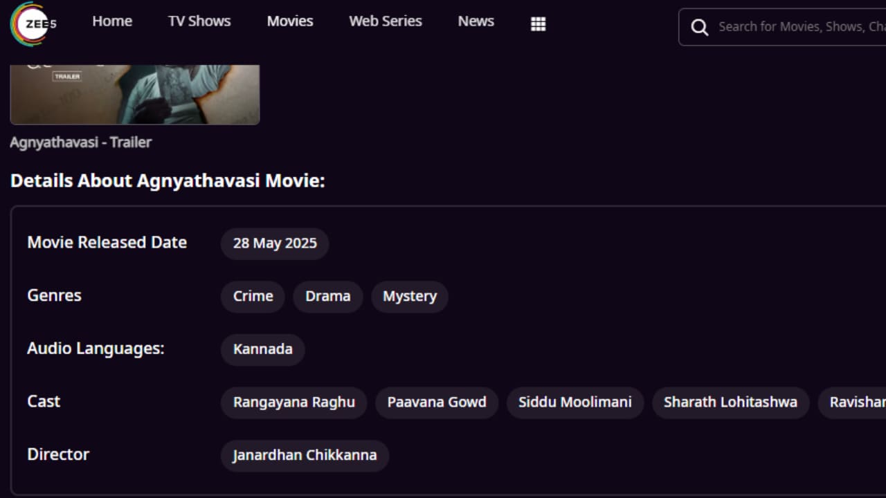Click the Agnyathavasi - Trailer caption

[81, 142]
